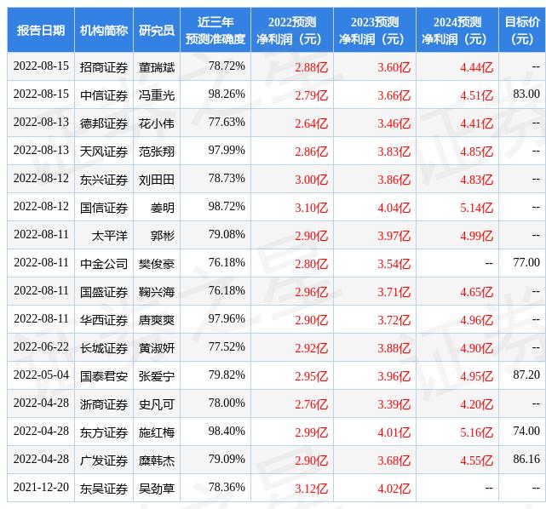Click researcher name 花小伟
Viewport: 546px width, 509px height.
(157, 123)
